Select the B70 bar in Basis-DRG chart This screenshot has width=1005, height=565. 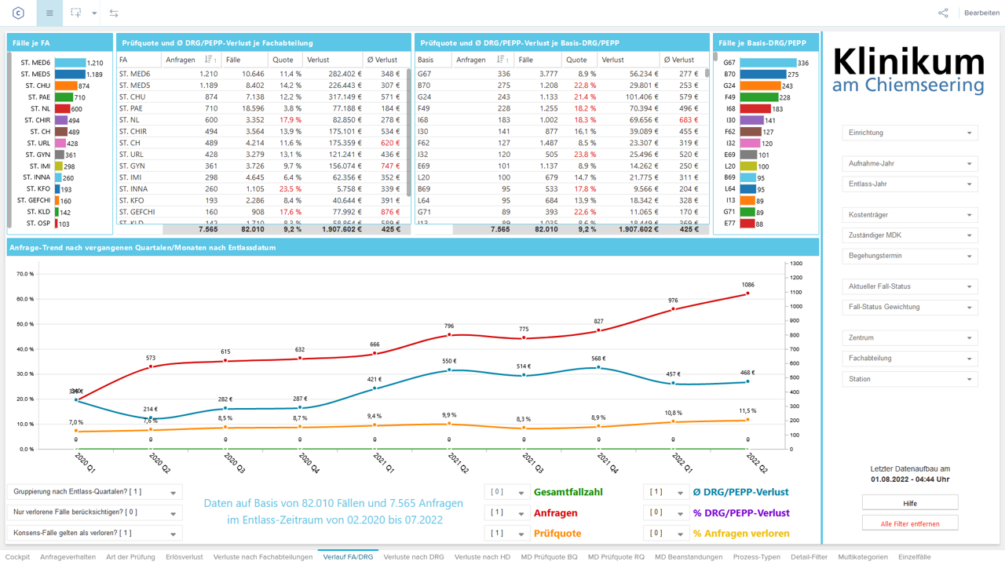pos(763,75)
